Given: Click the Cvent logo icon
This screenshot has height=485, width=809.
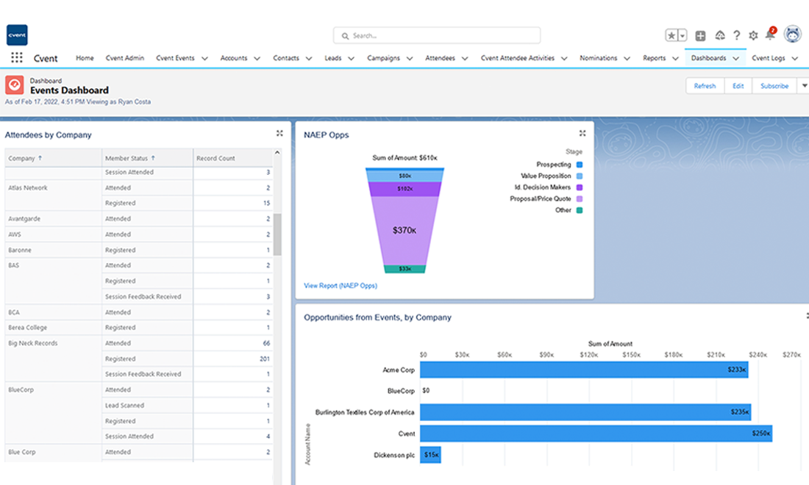Looking at the screenshot, I should click(x=17, y=35).
